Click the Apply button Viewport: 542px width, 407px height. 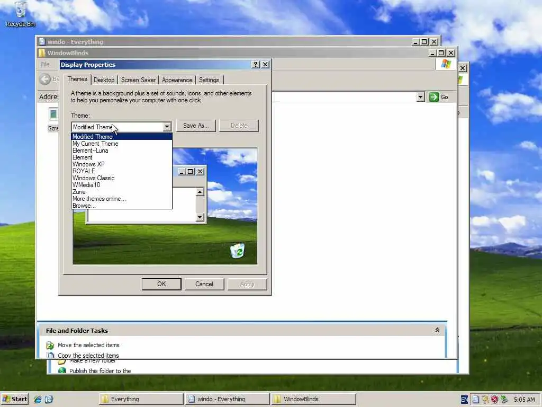247,284
